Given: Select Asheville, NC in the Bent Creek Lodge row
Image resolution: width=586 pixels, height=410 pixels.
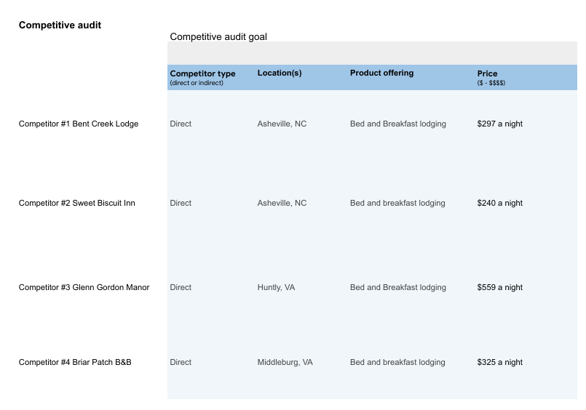Looking at the screenshot, I should [282, 124].
